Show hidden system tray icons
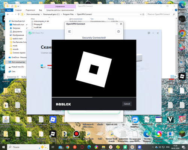The image size is (188, 150). pyautogui.click(x=153, y=147)
